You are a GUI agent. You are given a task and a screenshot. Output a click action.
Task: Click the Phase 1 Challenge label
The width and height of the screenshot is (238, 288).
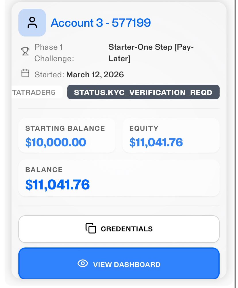coord(54,53)
